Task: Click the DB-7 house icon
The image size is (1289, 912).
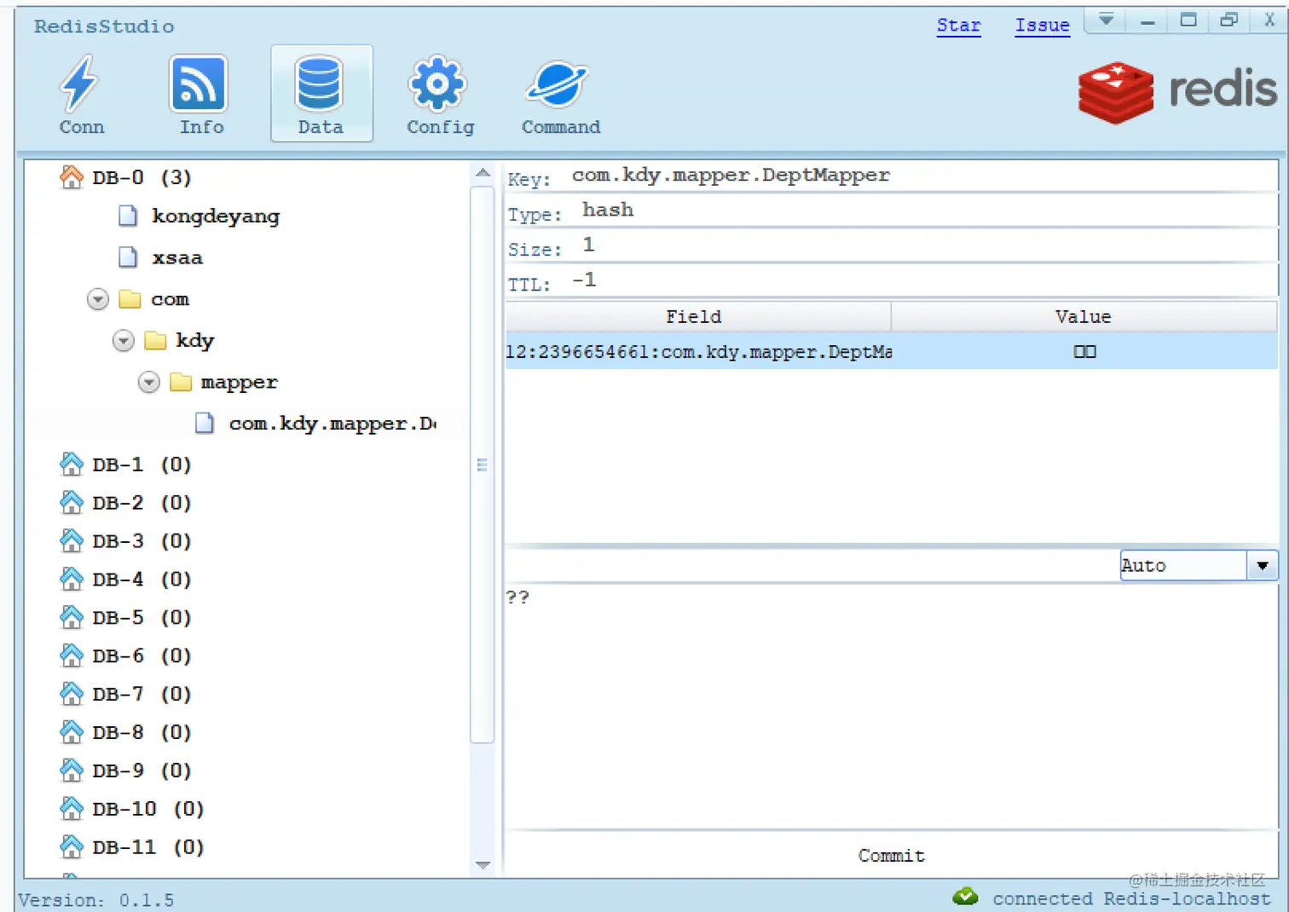Action: [x=72, y=694]
